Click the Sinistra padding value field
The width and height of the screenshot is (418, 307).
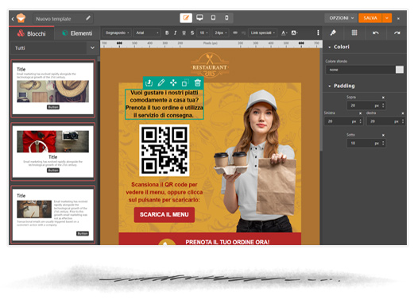pos(341,121)
